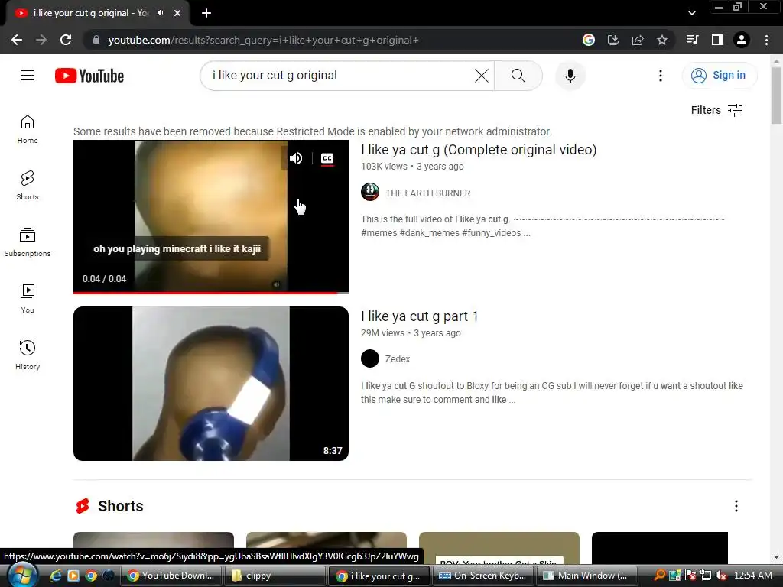Select the 'i like your cut g' taskbar item
This screenshot has width=783, height=587.
(379, 576)
